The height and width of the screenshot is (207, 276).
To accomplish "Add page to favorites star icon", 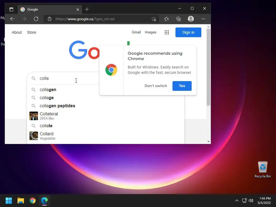I will [x=154, y=19].
